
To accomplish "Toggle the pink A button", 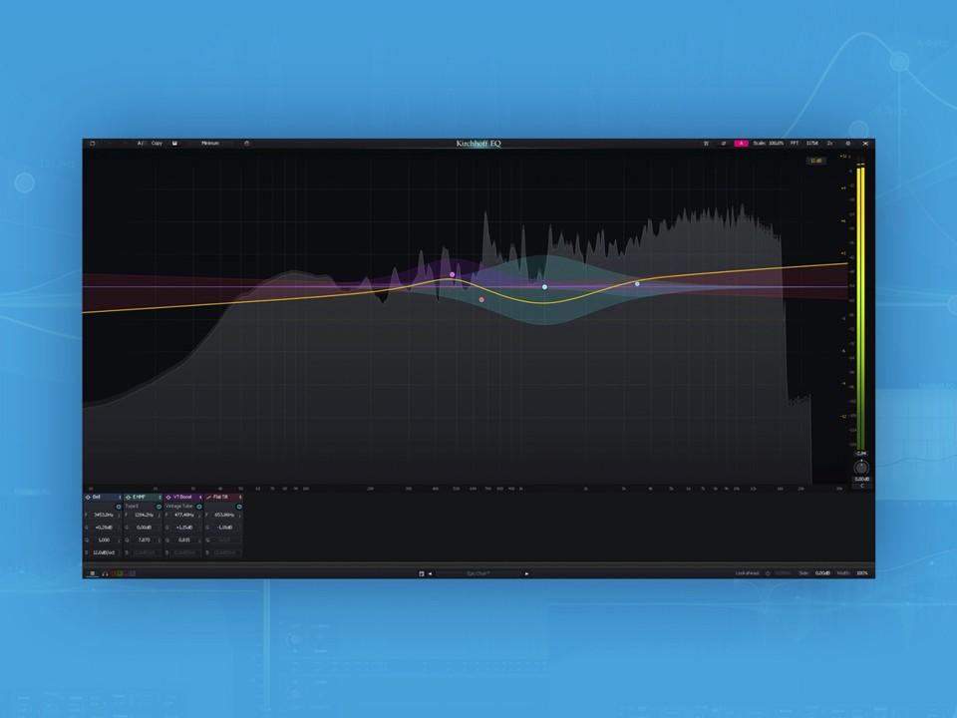I will (x=741, y=144).
